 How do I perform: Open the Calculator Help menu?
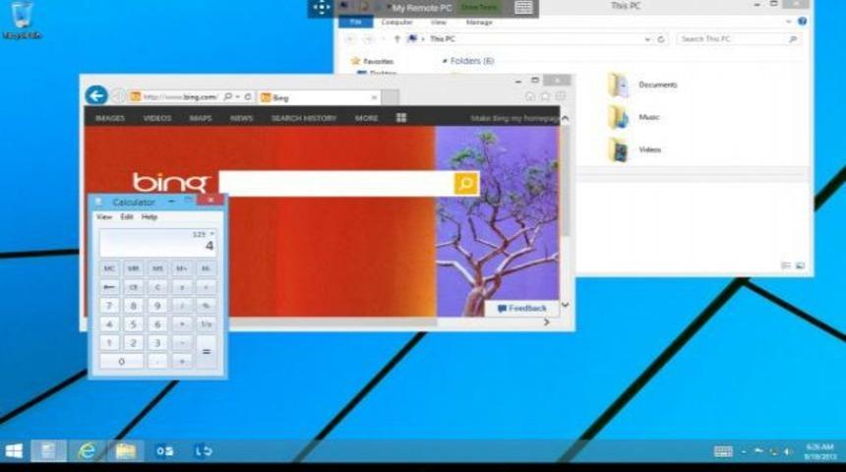pyautogui.click(x=150, y=217)
